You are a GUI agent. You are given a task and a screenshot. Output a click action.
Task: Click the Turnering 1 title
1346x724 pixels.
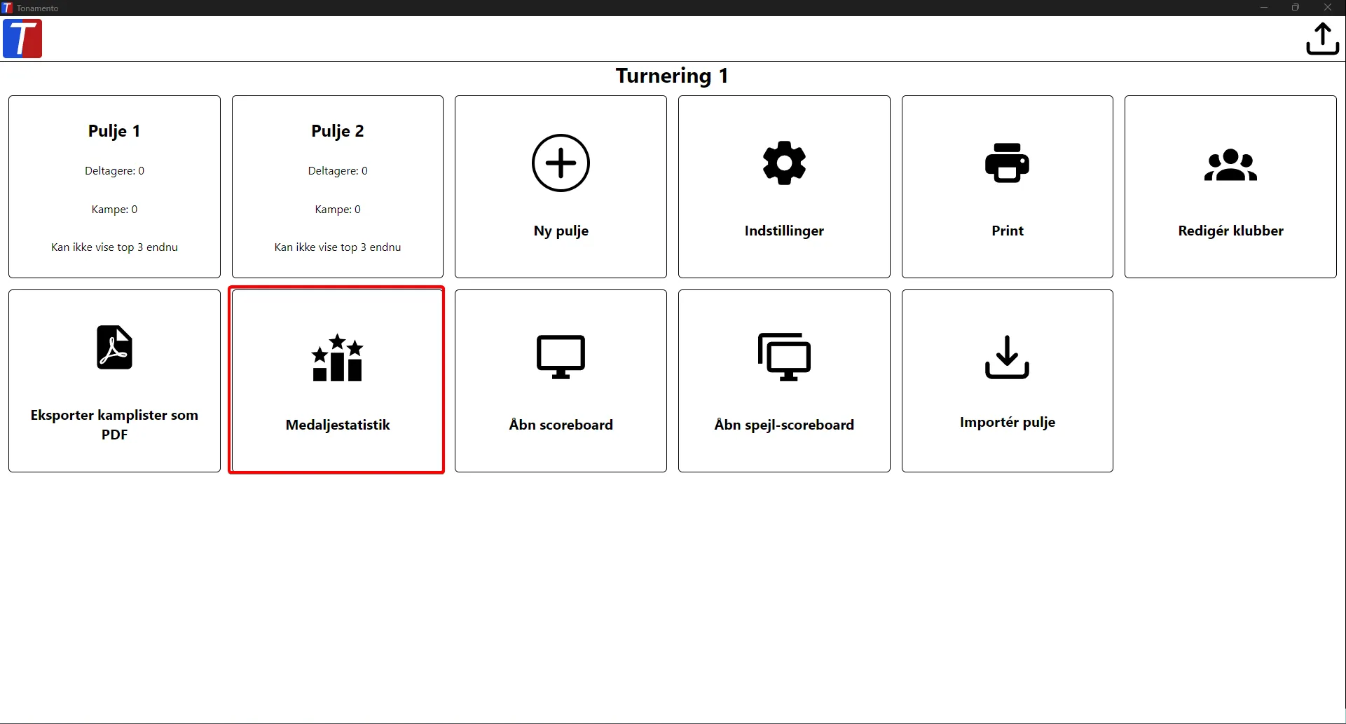(672, 76)
